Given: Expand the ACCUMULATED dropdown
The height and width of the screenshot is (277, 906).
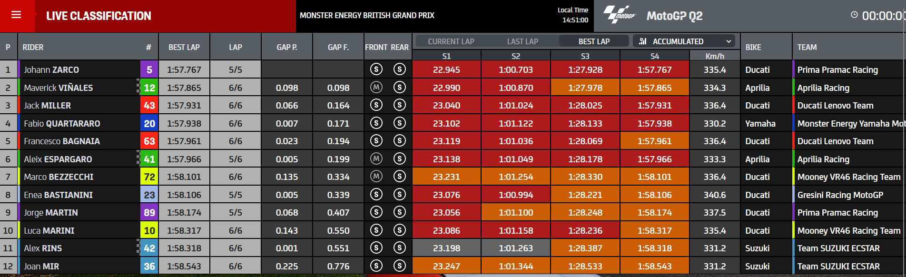Looking at the screenshot, I should click(684, 41).
